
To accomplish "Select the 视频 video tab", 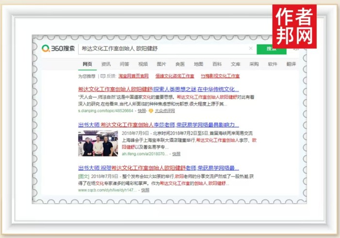I will click(x=143, y=64).
